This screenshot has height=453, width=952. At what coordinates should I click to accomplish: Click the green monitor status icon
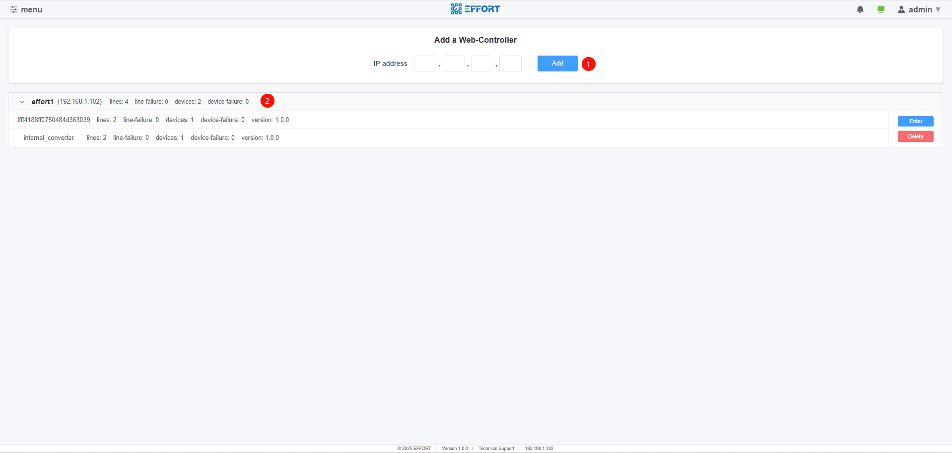(x=881, y=9)
